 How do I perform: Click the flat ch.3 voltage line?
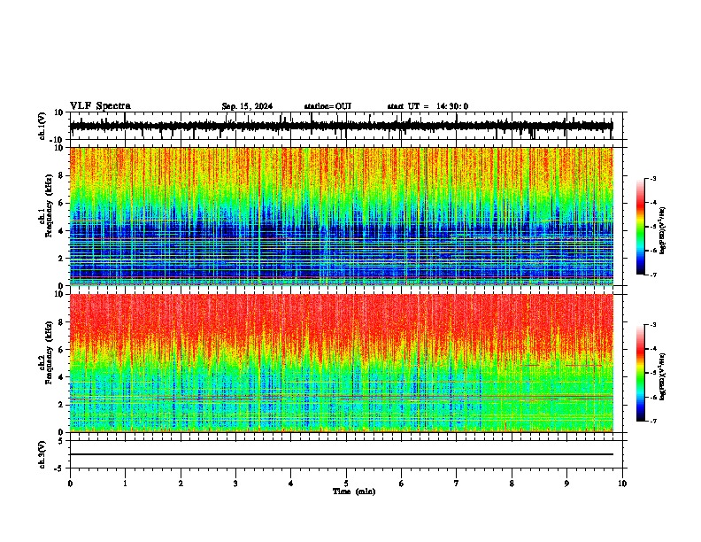341,454
